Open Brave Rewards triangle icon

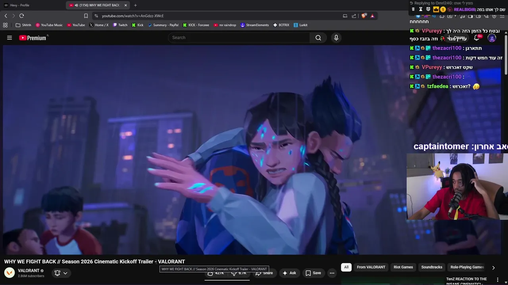(372, 16)
